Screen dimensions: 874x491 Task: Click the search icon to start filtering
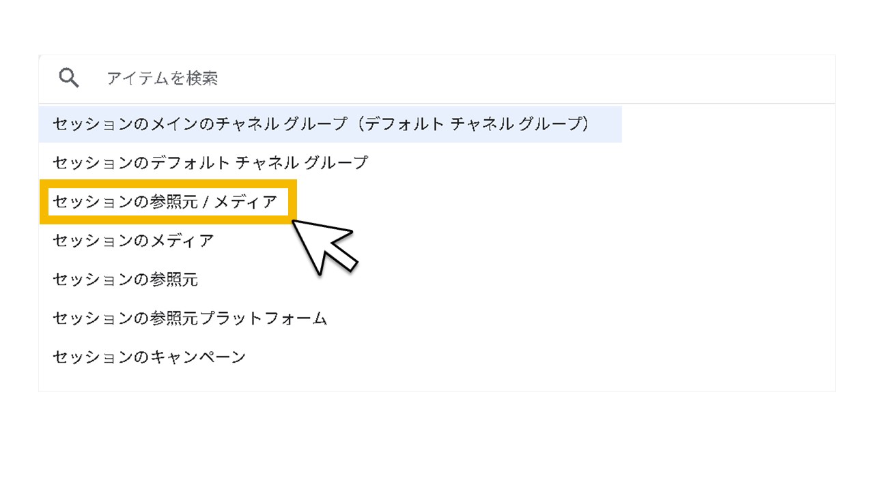click(x=68, y=78)
